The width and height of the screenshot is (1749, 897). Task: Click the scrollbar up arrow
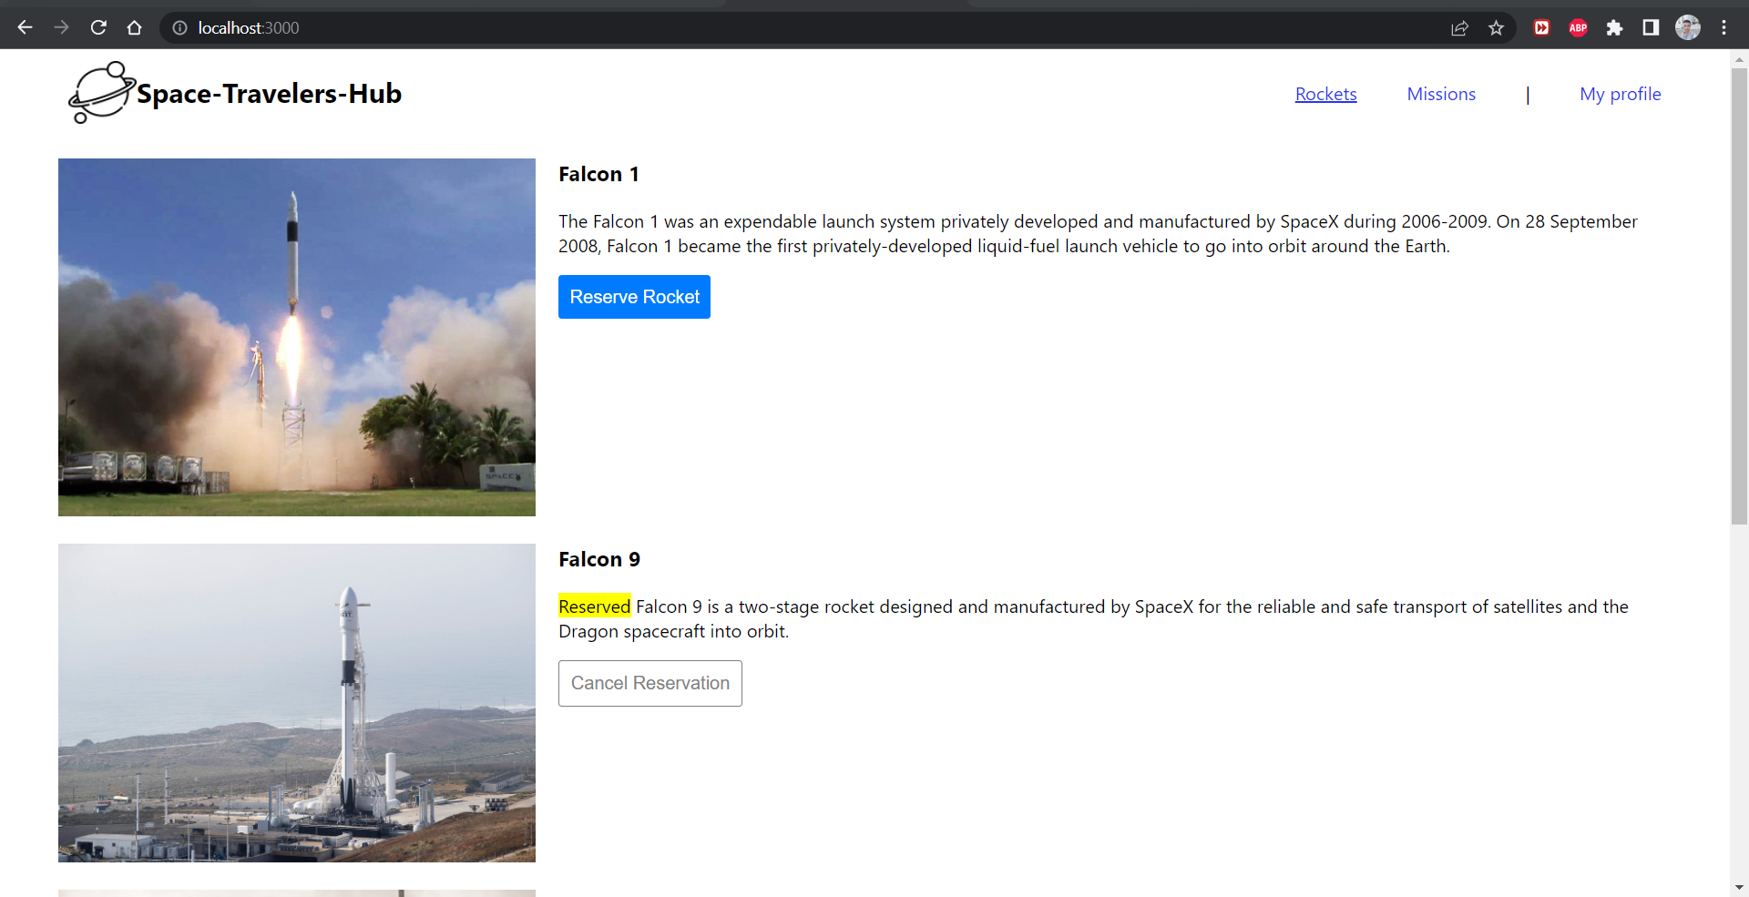click(1739, 59)
